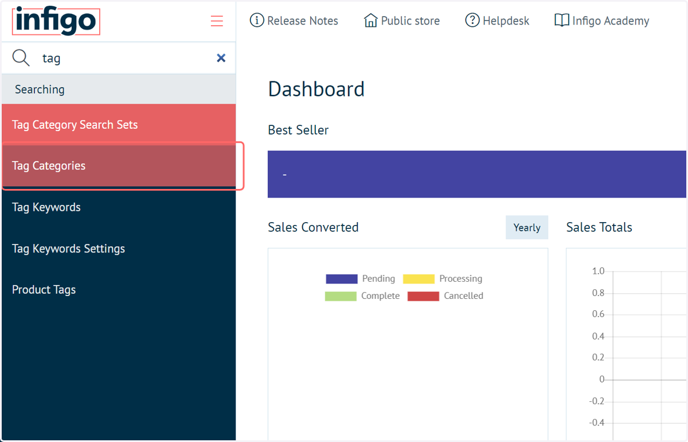Go to Public store
The image size is (688, 442).
(402, 21)
